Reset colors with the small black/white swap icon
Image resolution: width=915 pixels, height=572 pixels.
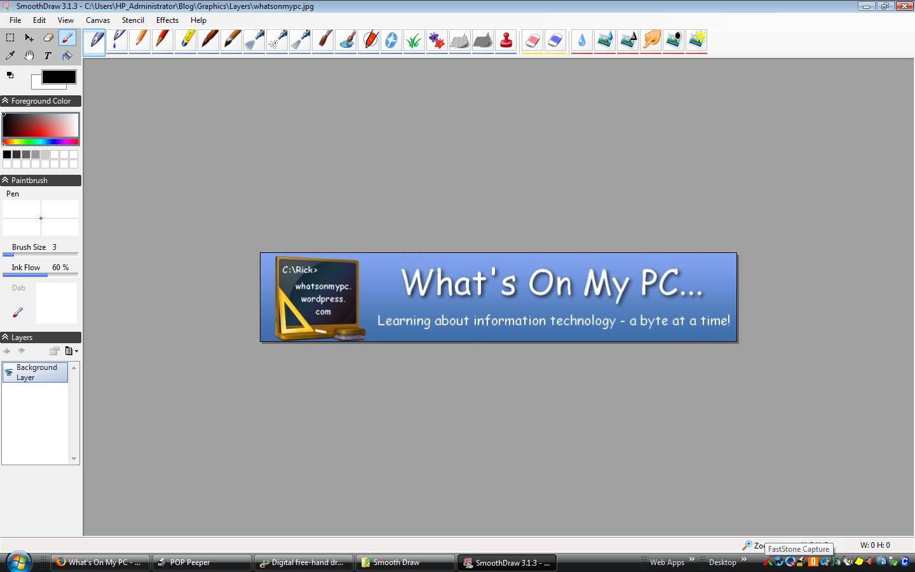click(x=10, y=75)
